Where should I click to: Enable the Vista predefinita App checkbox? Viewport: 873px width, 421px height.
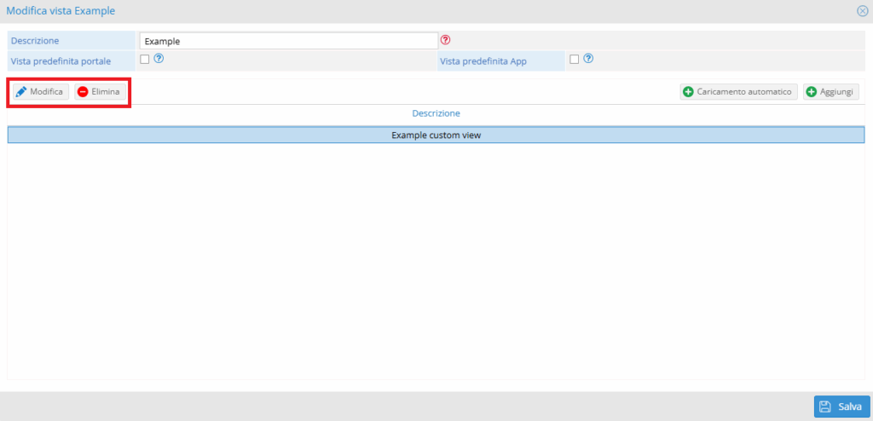[x=575, y=59]
